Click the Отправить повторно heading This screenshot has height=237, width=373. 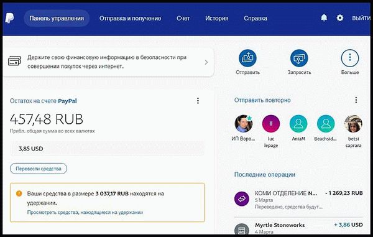click(262, 100)
